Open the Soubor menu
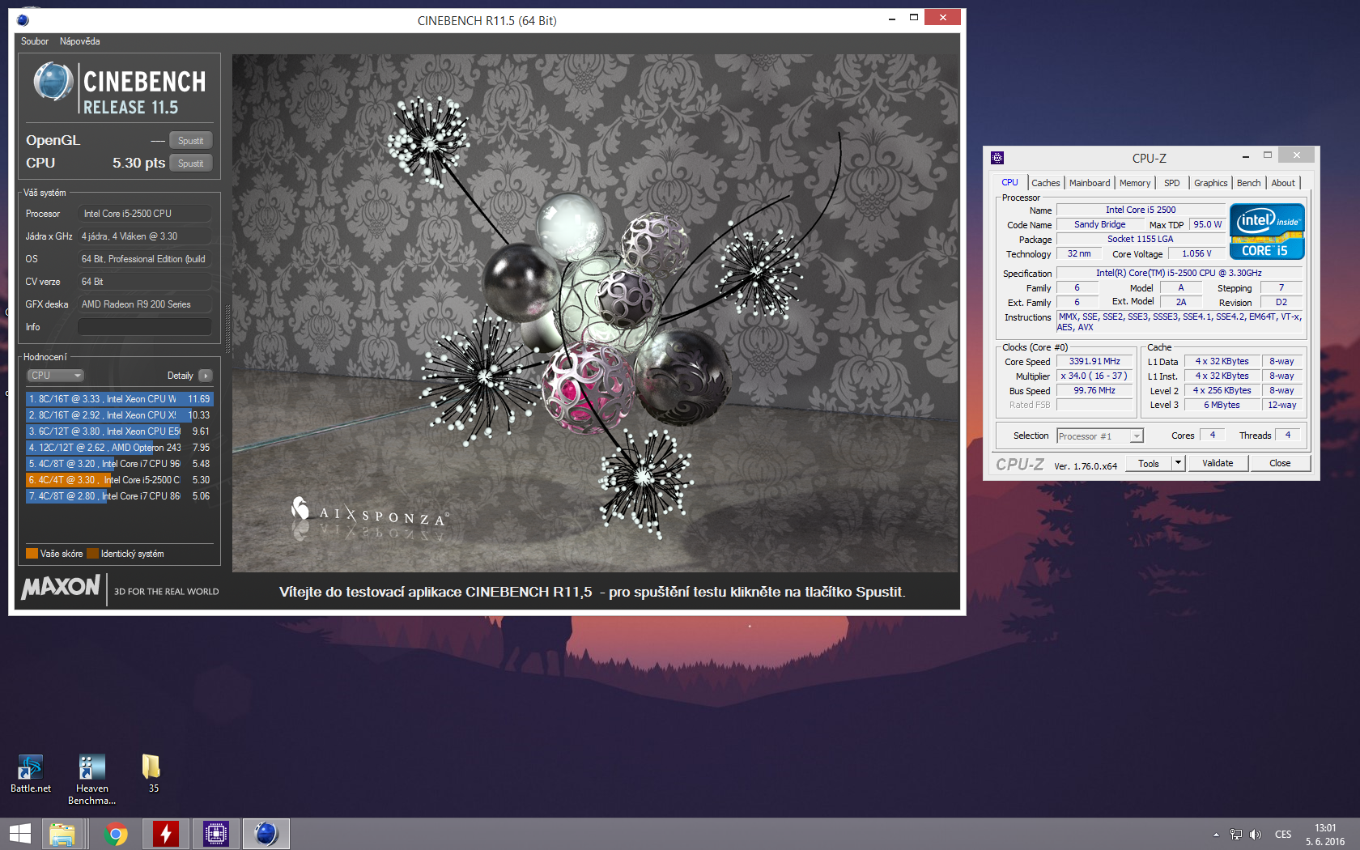 click(35, 41)
